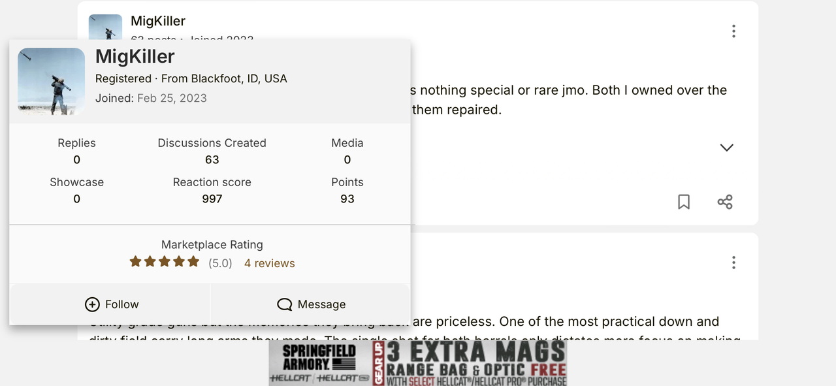The image size is (836, 386).
Task: Click the Message button in the profile card
Action: (x=311, y=304)
